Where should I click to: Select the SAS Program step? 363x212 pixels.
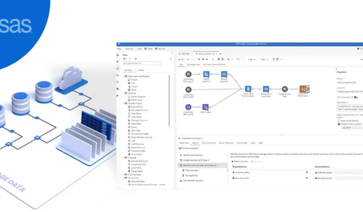(136, 100)
